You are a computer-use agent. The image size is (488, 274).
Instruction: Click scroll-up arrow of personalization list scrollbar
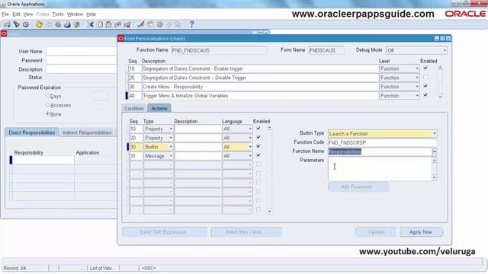pyautogui.click(x=440, y=68)
